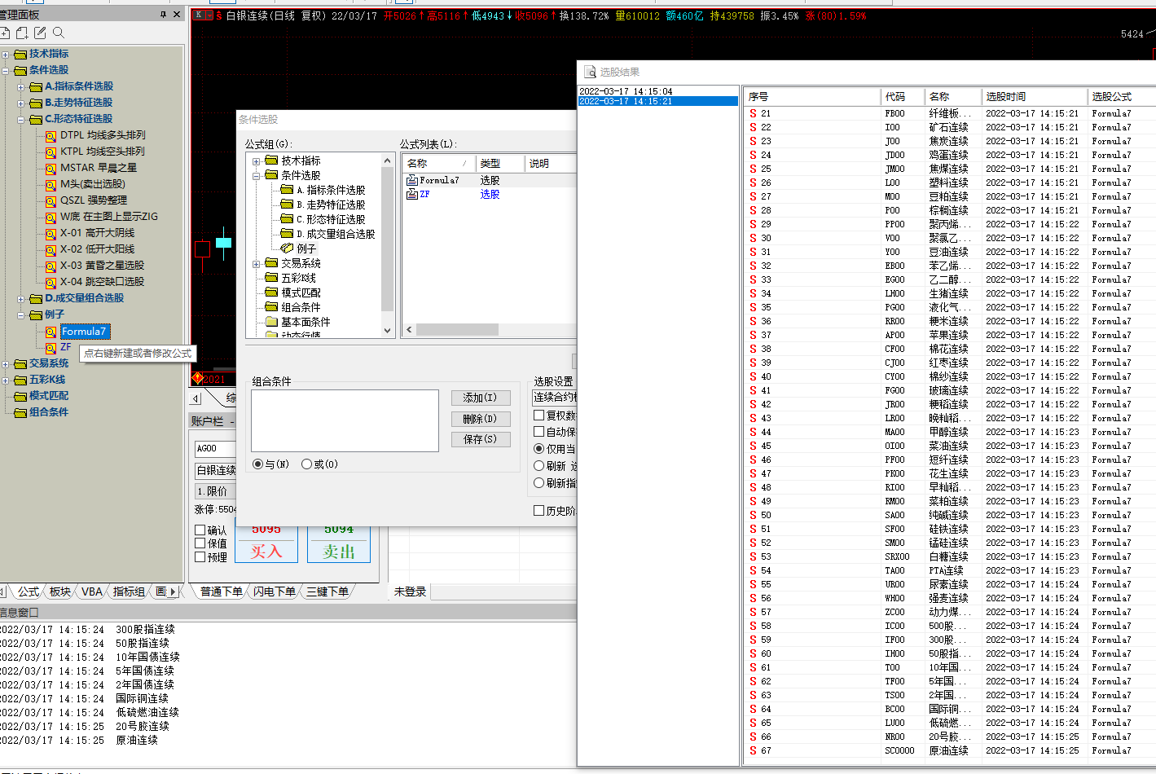The image size is (1156, 774).
Task: Click the Formula7 icon in the 公式列表
Action: click(412, 180)
